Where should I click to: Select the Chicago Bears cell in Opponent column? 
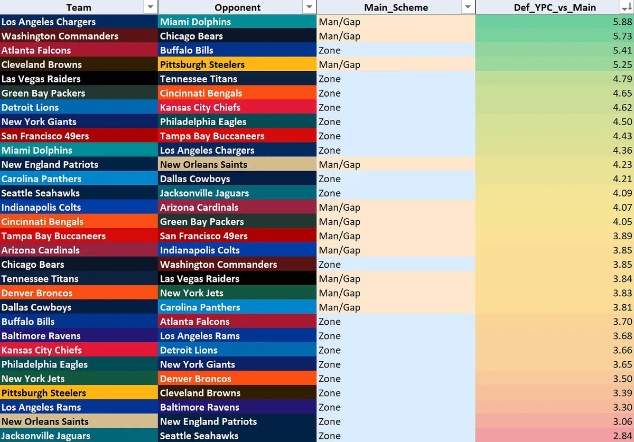(x=237, y=36)
